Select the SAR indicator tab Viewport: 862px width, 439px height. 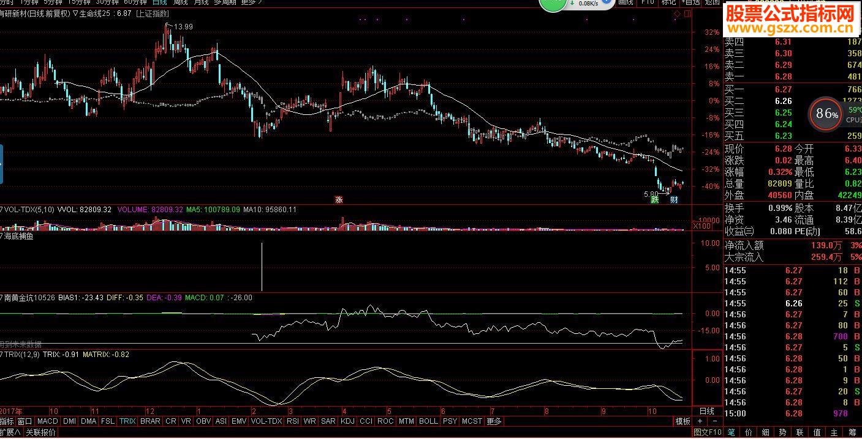(x=328, y=421)
